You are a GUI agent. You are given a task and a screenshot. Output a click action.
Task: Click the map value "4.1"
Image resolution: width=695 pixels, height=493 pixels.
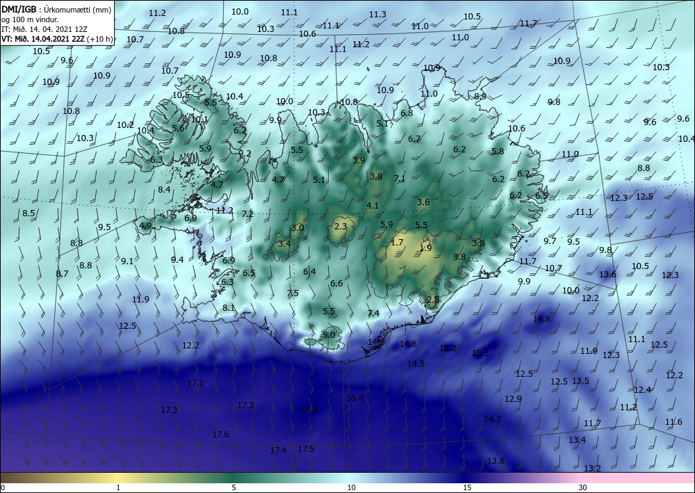click(x=373, y=206)
